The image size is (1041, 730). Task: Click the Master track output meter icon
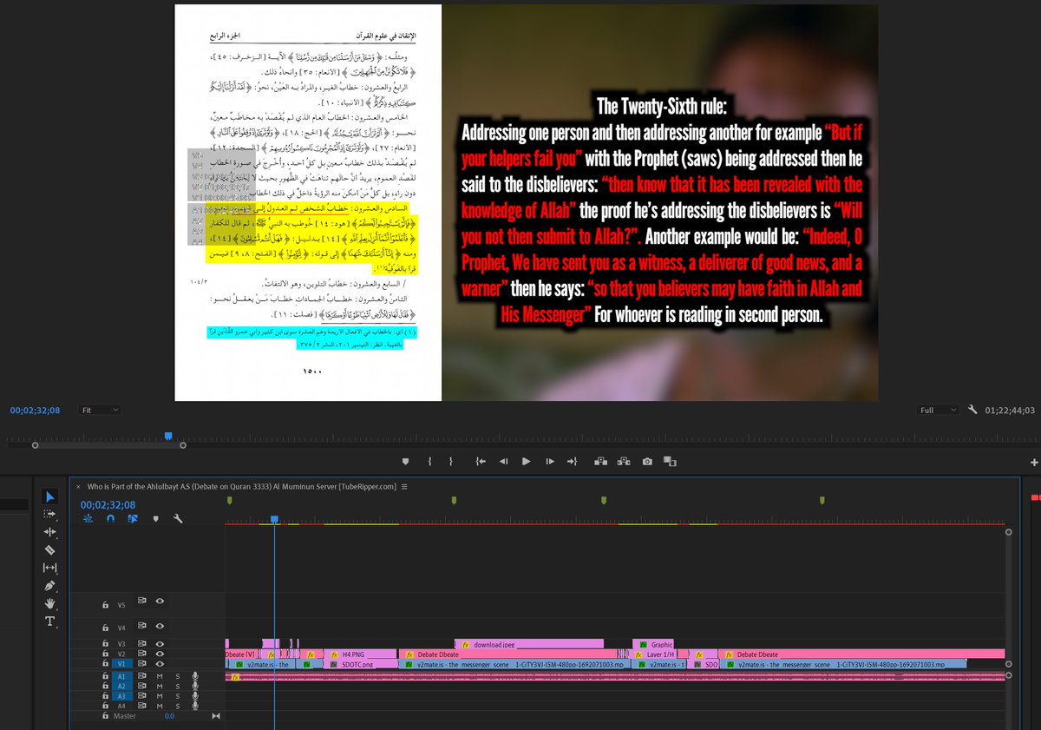pos(216,716)
